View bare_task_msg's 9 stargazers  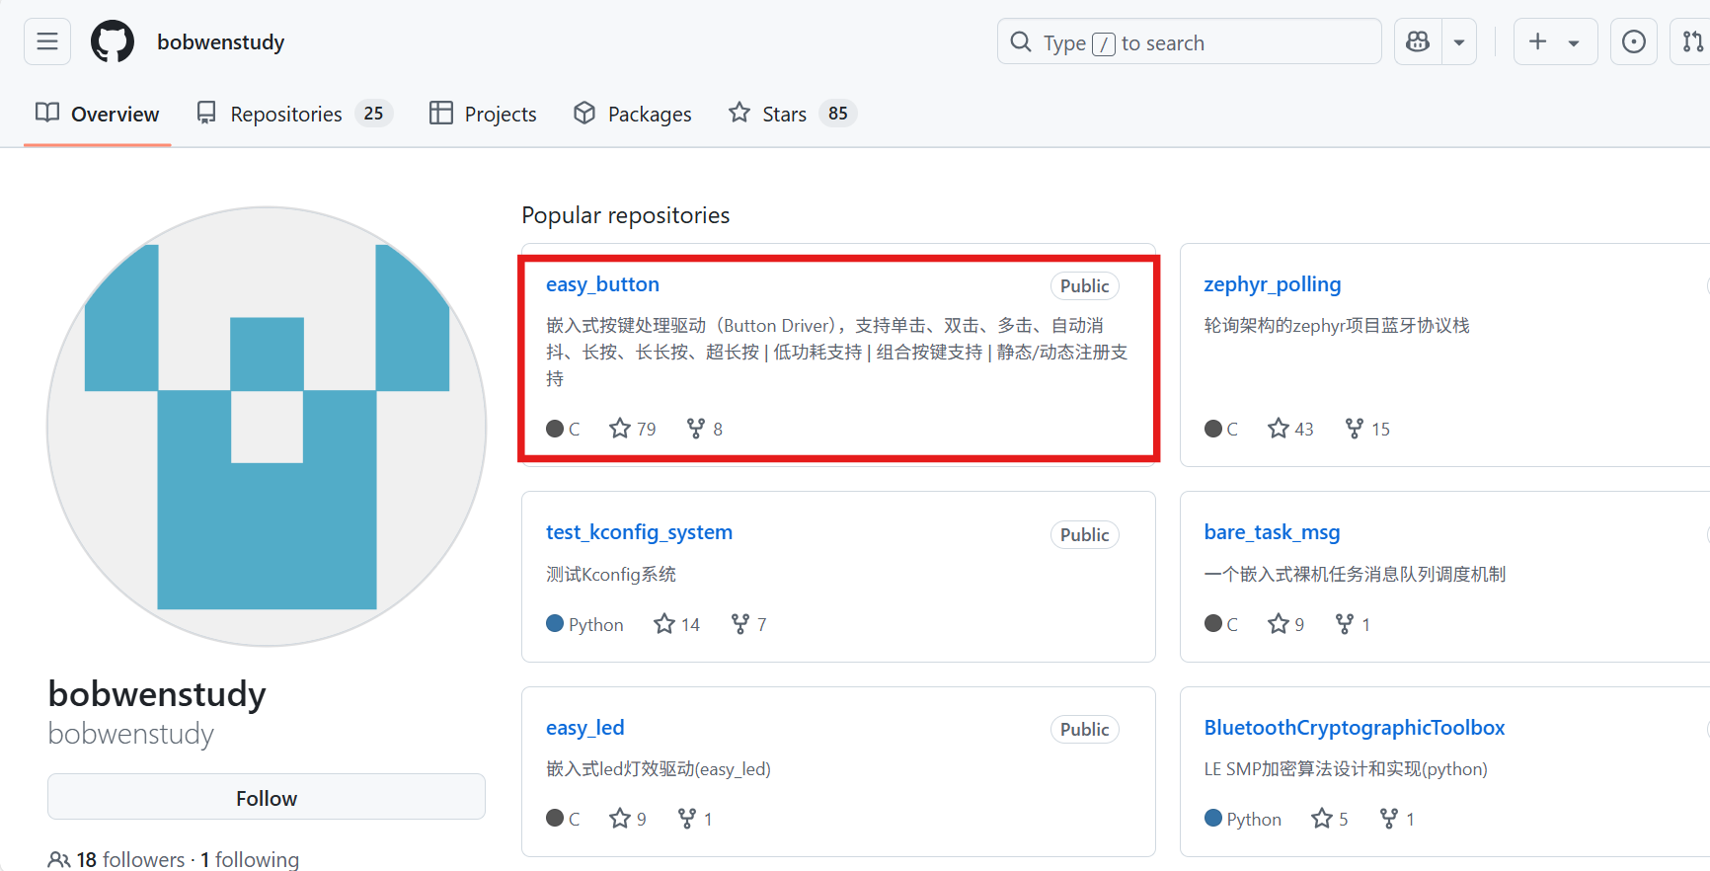(1285, 624)
